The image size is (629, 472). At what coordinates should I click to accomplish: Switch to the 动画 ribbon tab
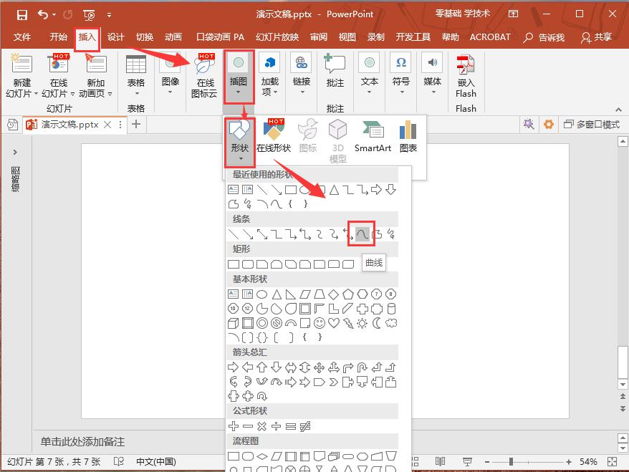click(x=173, y=37)
